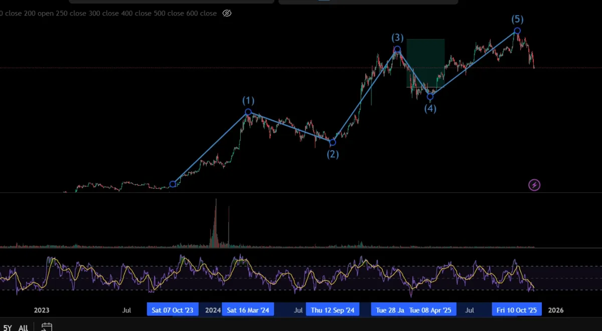This screenshot has height=331, width=602.
Task: Select the 5Y time range
Action: tap(8, 328)
